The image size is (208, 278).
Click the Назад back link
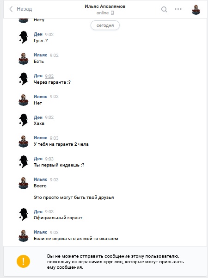pos(24,9)
